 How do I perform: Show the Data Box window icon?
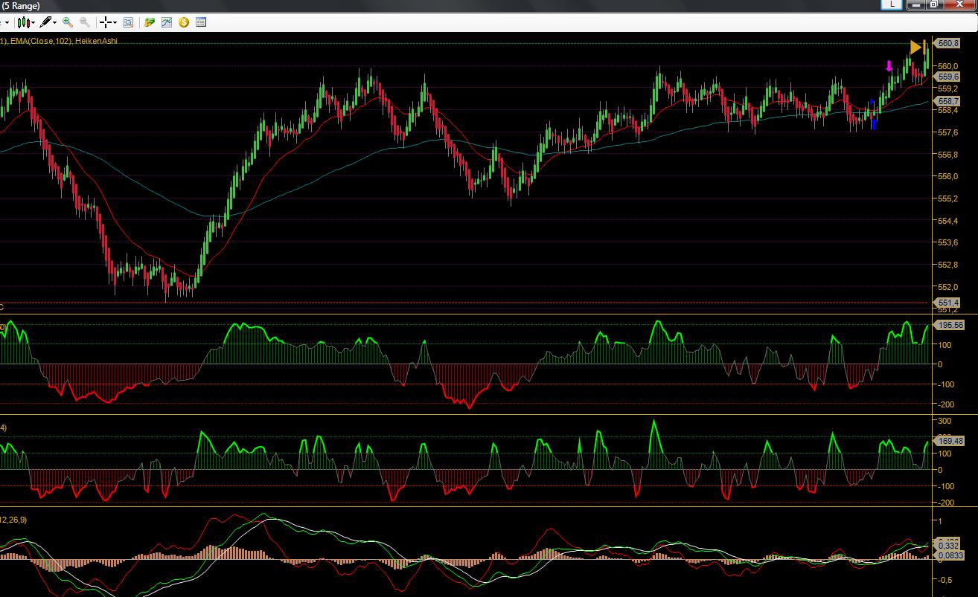pos(128,22)
